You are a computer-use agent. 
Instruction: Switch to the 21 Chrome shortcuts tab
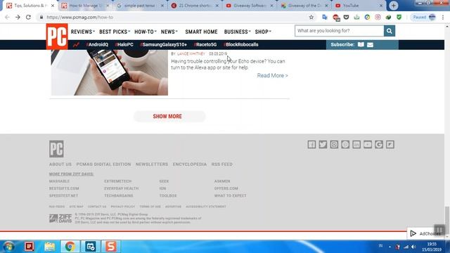coord(194,6)
